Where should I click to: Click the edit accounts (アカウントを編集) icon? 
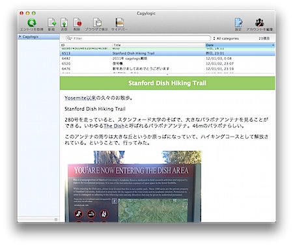click(x=259, y=23)
